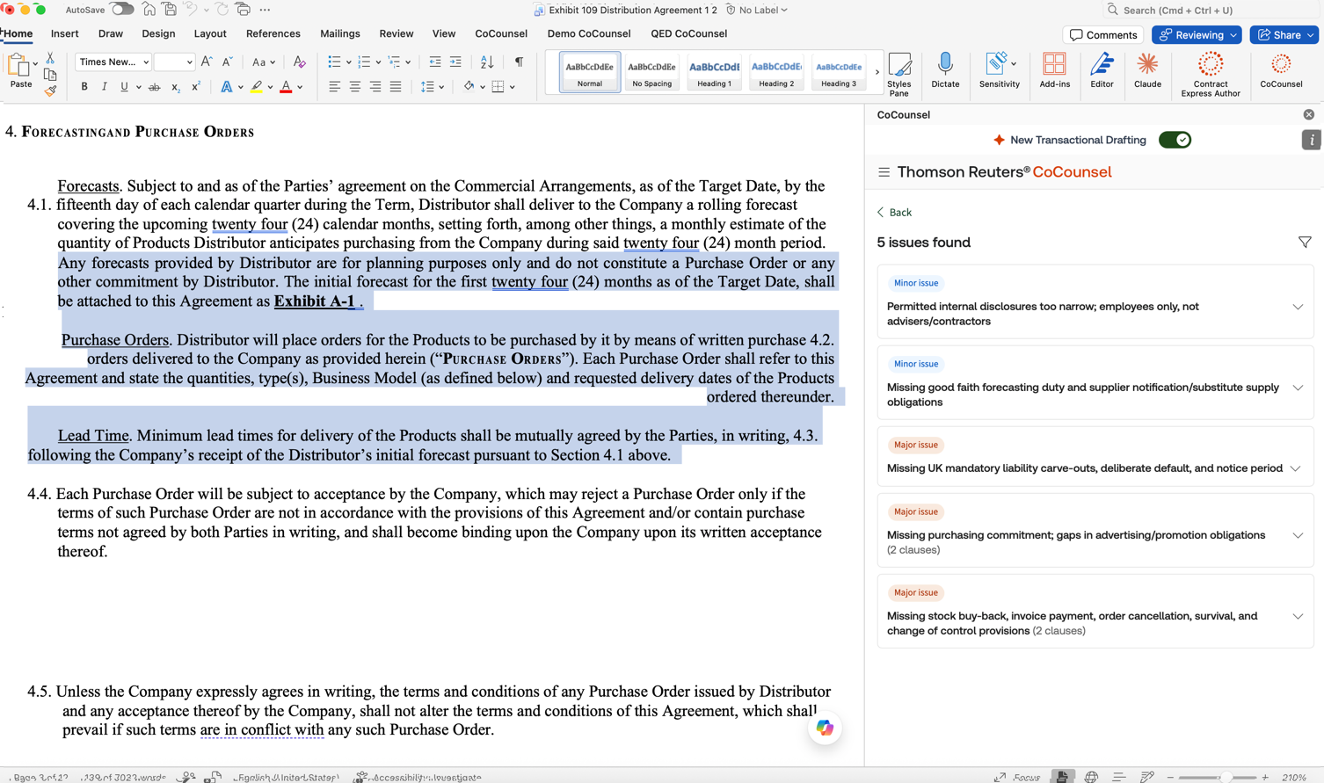Apply superscript formatting
The image size is (1324, 783).
195,87
